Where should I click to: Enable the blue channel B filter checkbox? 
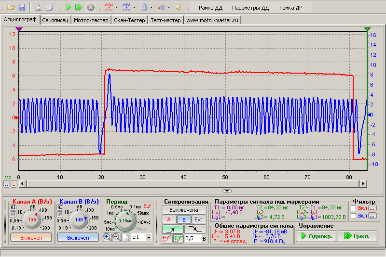pyautogui.click(x=354, y=216)
